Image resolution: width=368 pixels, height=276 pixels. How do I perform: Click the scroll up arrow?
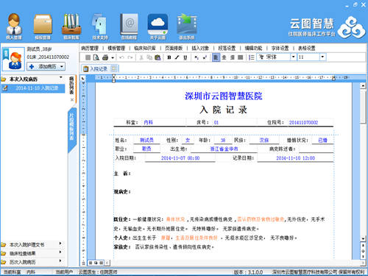(x=363, y=85)
